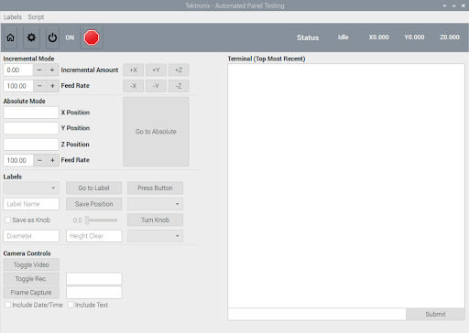
Task: Click the Home icon in toolbar
Action: 10,38
